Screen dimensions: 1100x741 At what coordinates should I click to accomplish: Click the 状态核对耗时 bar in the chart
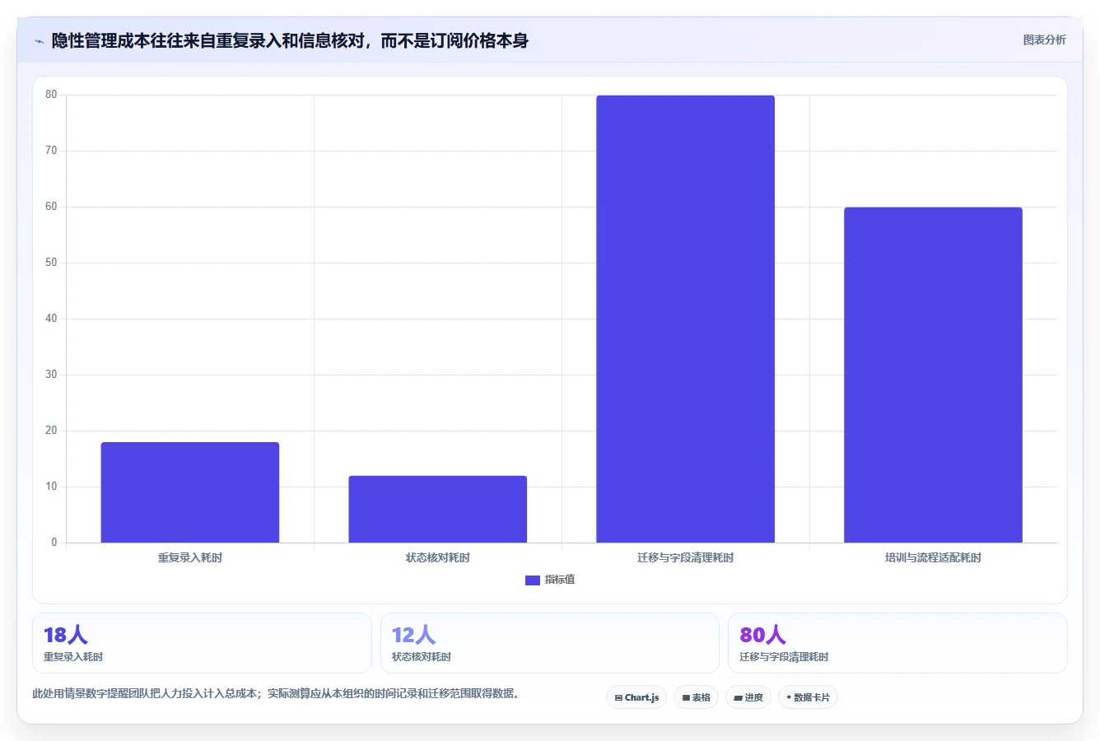point(438,509)
